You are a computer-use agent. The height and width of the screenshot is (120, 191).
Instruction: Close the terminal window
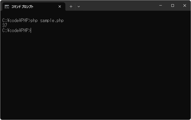184,6
